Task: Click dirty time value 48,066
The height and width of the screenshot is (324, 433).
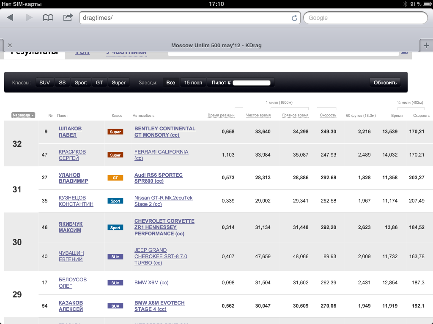Action: click(x=301, y=256)
